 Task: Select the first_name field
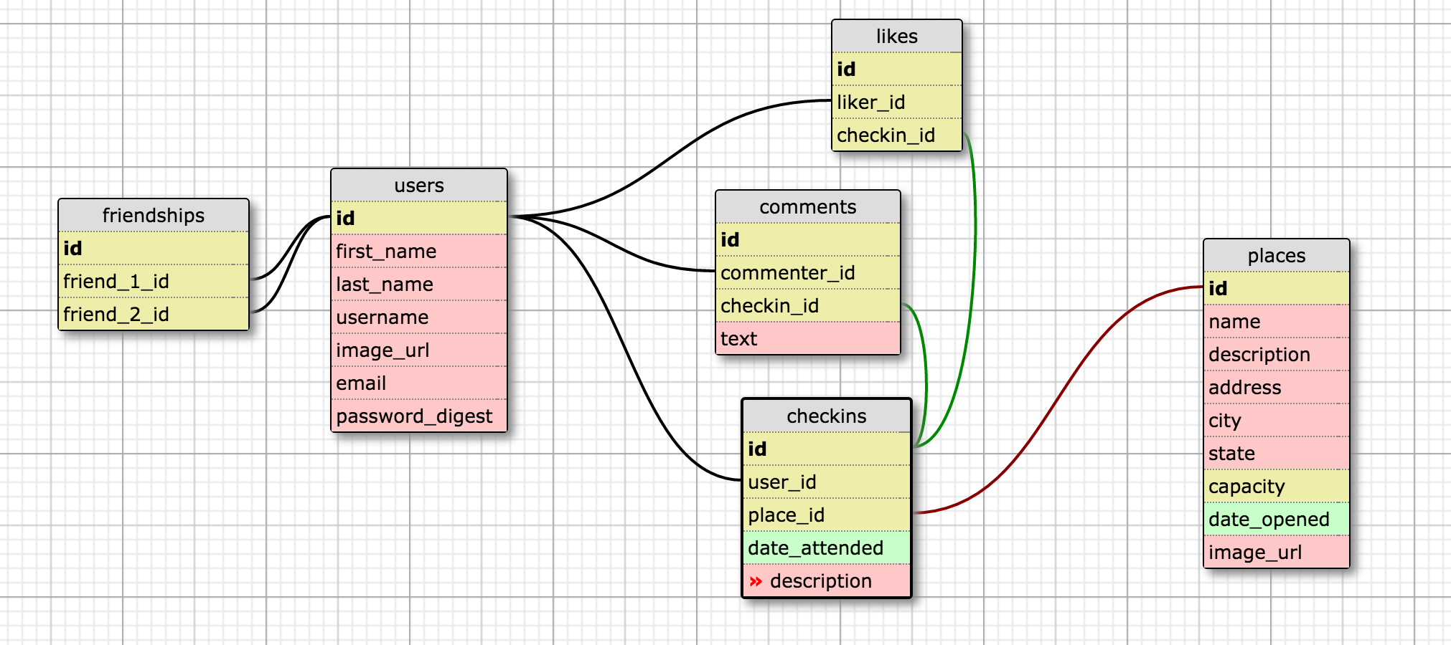click(419, 252)
